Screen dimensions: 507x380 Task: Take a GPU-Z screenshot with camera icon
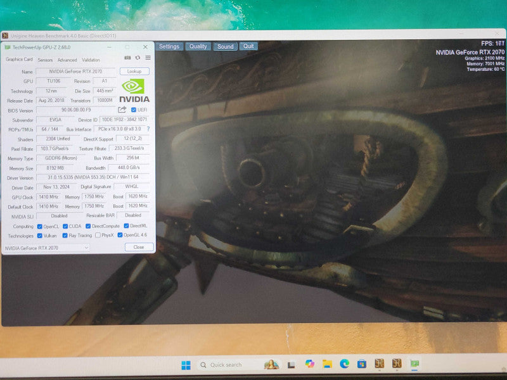128,58
